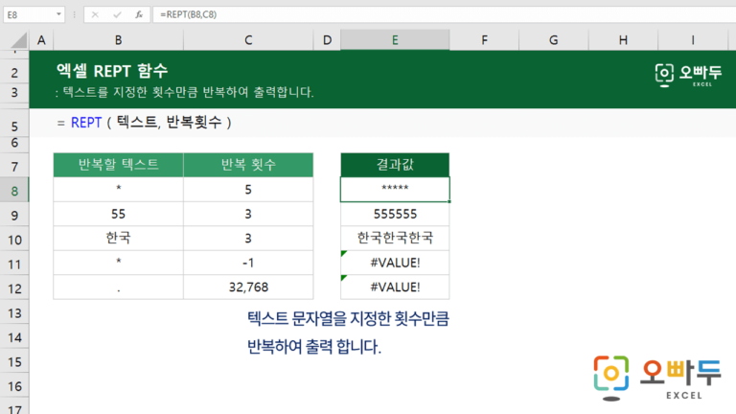Select row 10 header
This screenshot has width=736, height=414.
tap(14, 240)
